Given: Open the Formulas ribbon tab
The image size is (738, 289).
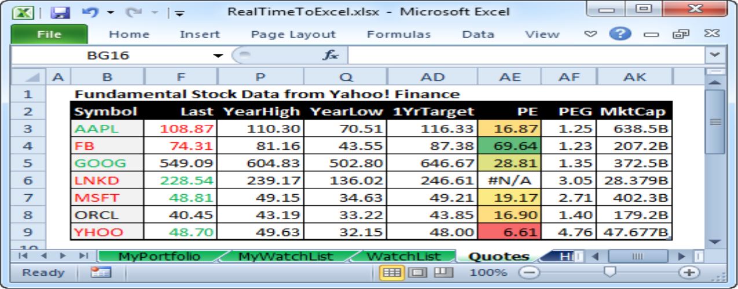Looking at the screenshot, I should [399, 34].
